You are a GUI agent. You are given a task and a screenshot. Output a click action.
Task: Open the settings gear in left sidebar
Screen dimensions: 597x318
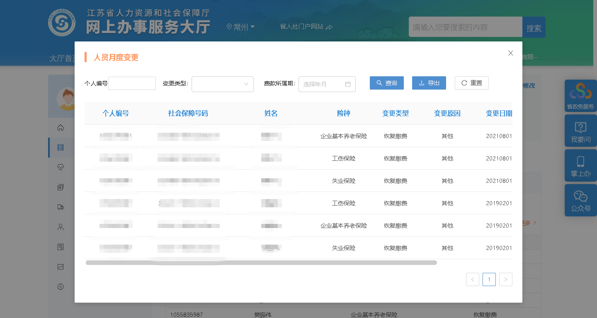click(61, 286)
